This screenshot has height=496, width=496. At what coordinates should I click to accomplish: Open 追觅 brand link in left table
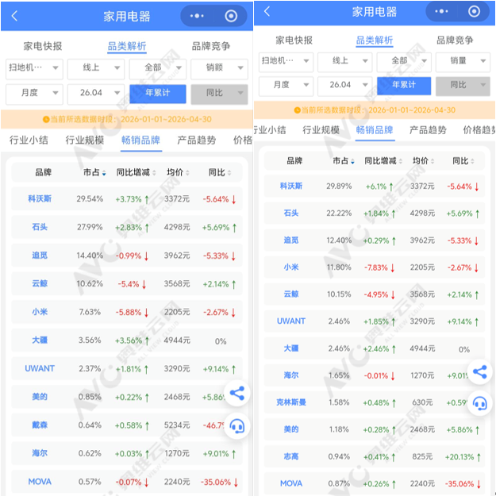tap(40, 256)
